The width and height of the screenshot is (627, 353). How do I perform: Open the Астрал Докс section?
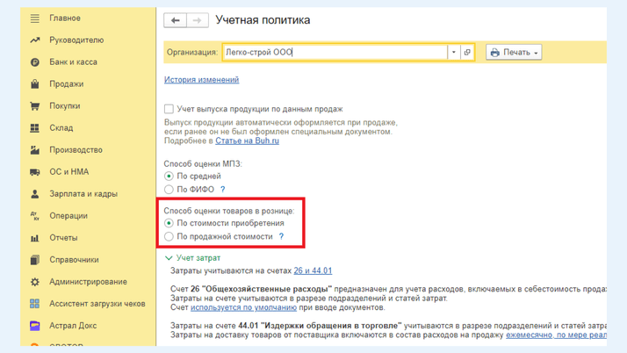click(x=73, y=326)
